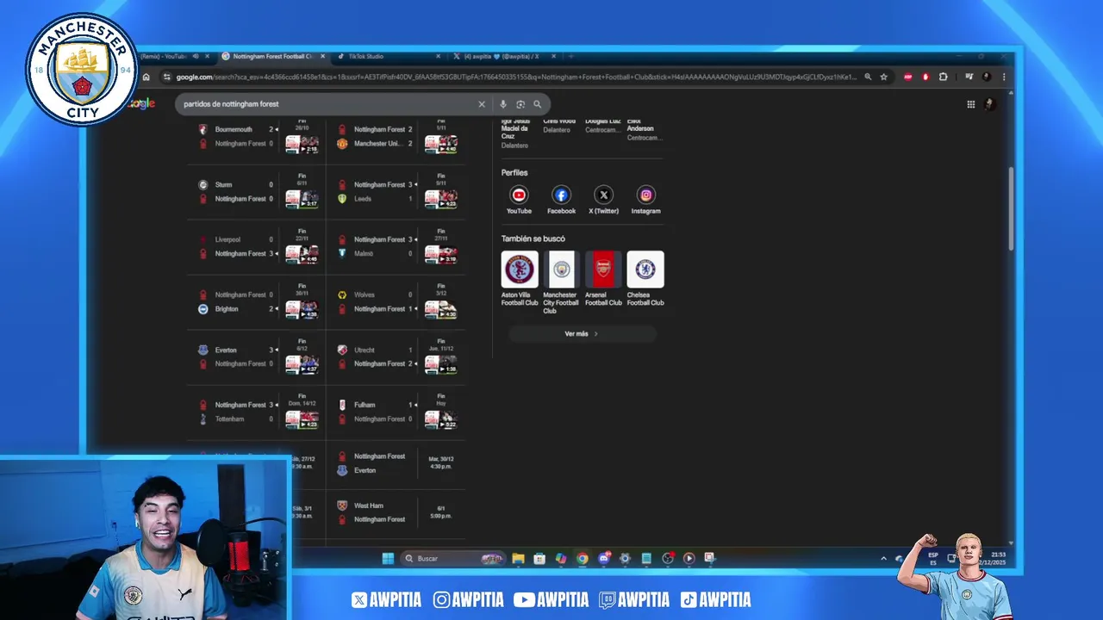
Task: Play Nottingham Forest vs Manchester United highlights
Action: tap(441, 144)
